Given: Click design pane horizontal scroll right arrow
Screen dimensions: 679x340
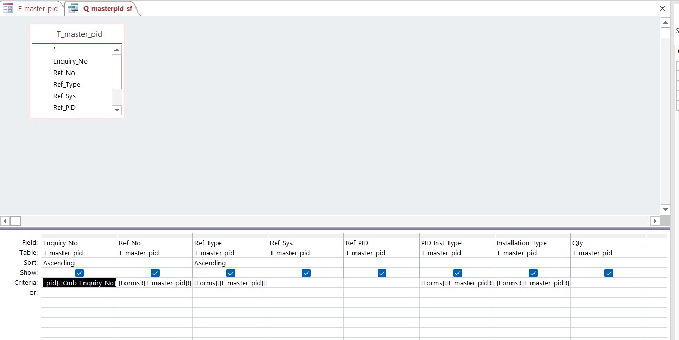Looking at the screenshot, I should click(655, 221).
